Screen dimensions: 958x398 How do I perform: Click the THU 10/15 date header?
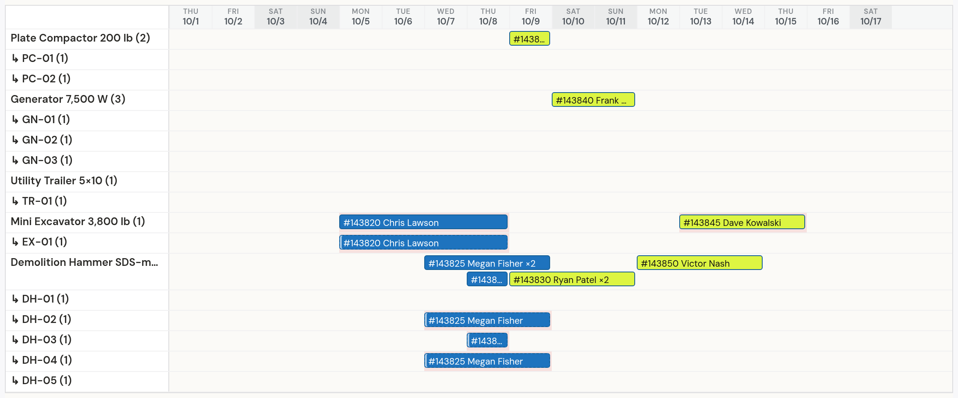(x=786, y=17)
